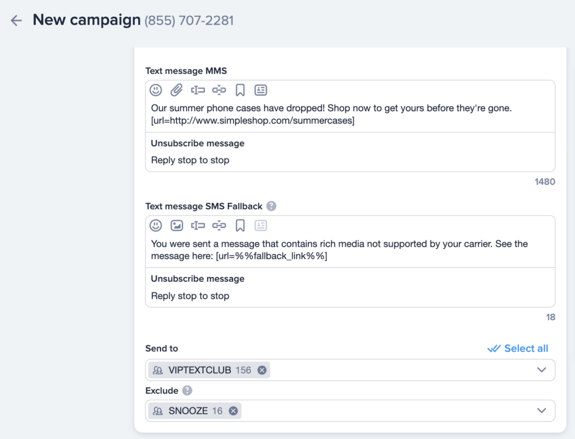575x439 pixels.
Task: View the Text message SMS Fallback help tooltip
Action: coord(271,206)
